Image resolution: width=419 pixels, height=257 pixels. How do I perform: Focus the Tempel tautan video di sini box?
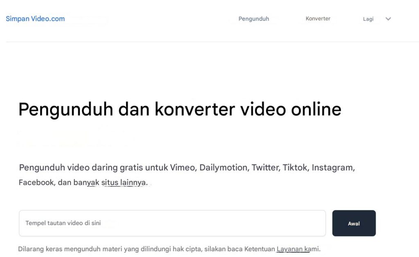[x=172, y=223]
